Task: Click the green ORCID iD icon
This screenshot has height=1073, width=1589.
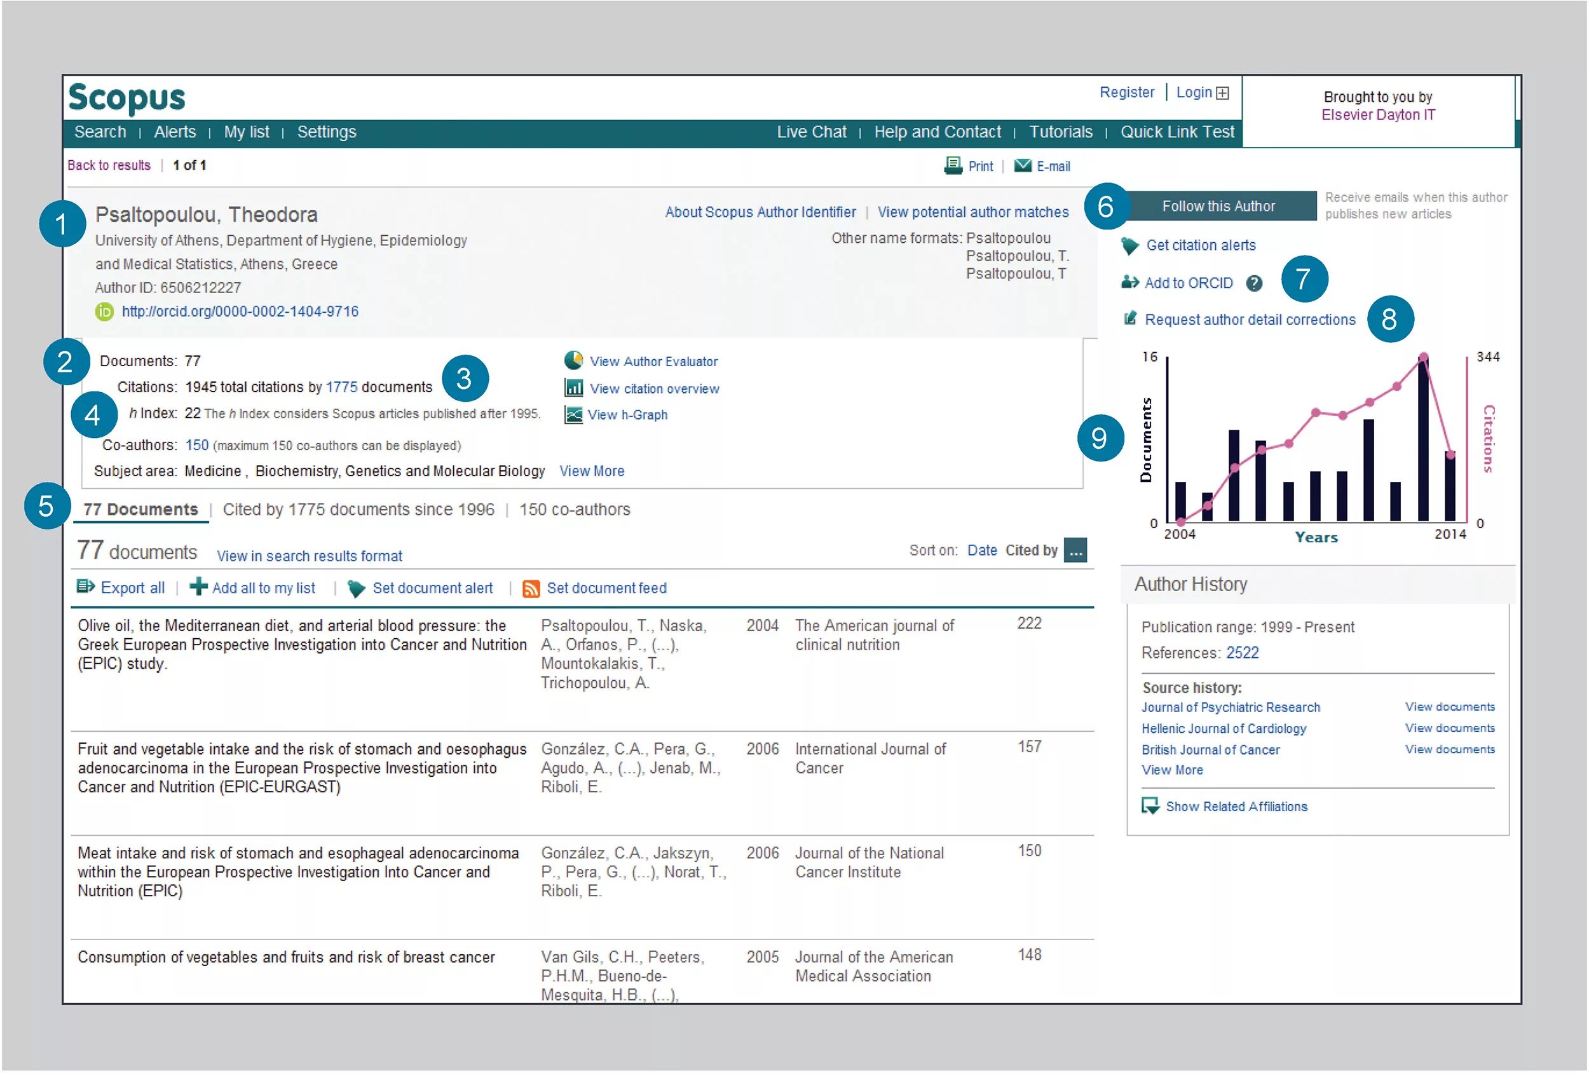Action: [x=105, y=311]
